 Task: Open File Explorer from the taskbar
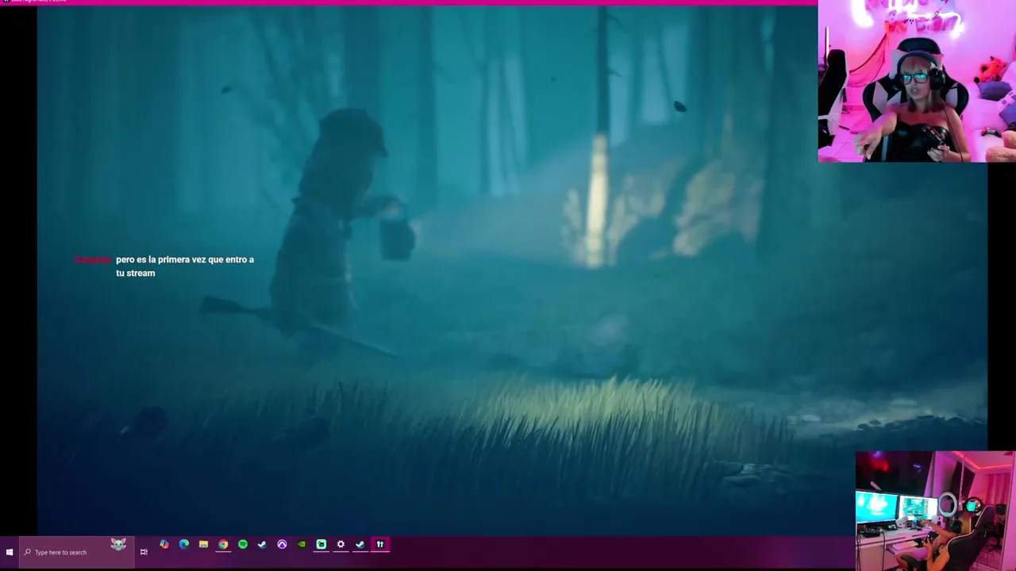[x=204, y=545]
